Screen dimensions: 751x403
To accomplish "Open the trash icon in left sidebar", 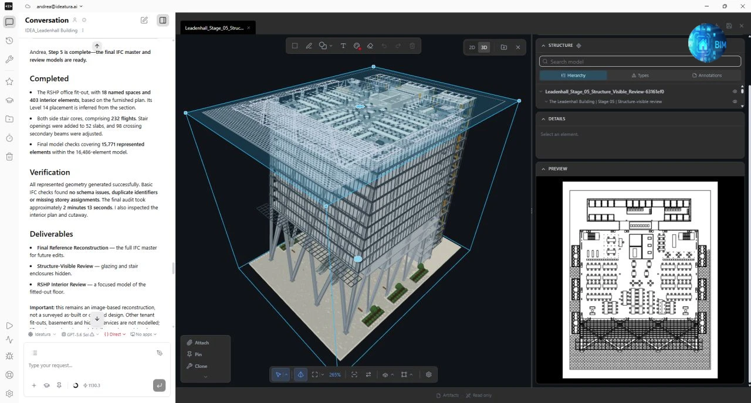I will (x=9, y=156).
